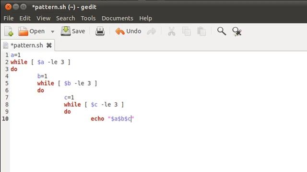Image resolution: width=307 pixels, height=172 pixels.
Task: Click the document icon on the pattern.sh tab
Action: 6,45
